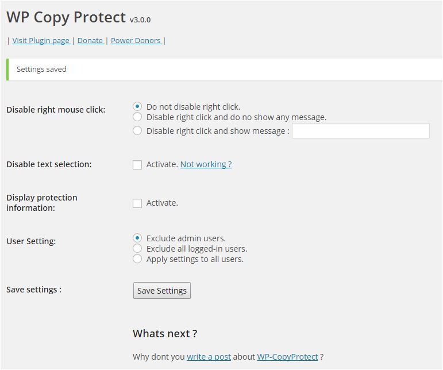Focus the right-click message text field
The image size is (443, 370).
tap(360, 131)
